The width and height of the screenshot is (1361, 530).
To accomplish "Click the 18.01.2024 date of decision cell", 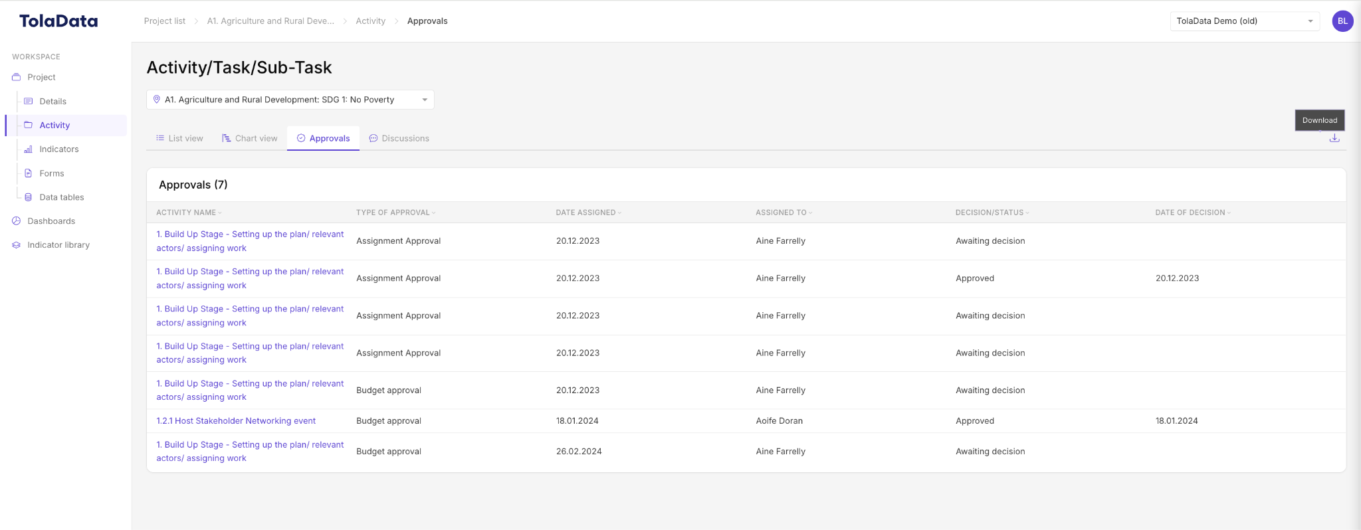I will click(1177, 421).
